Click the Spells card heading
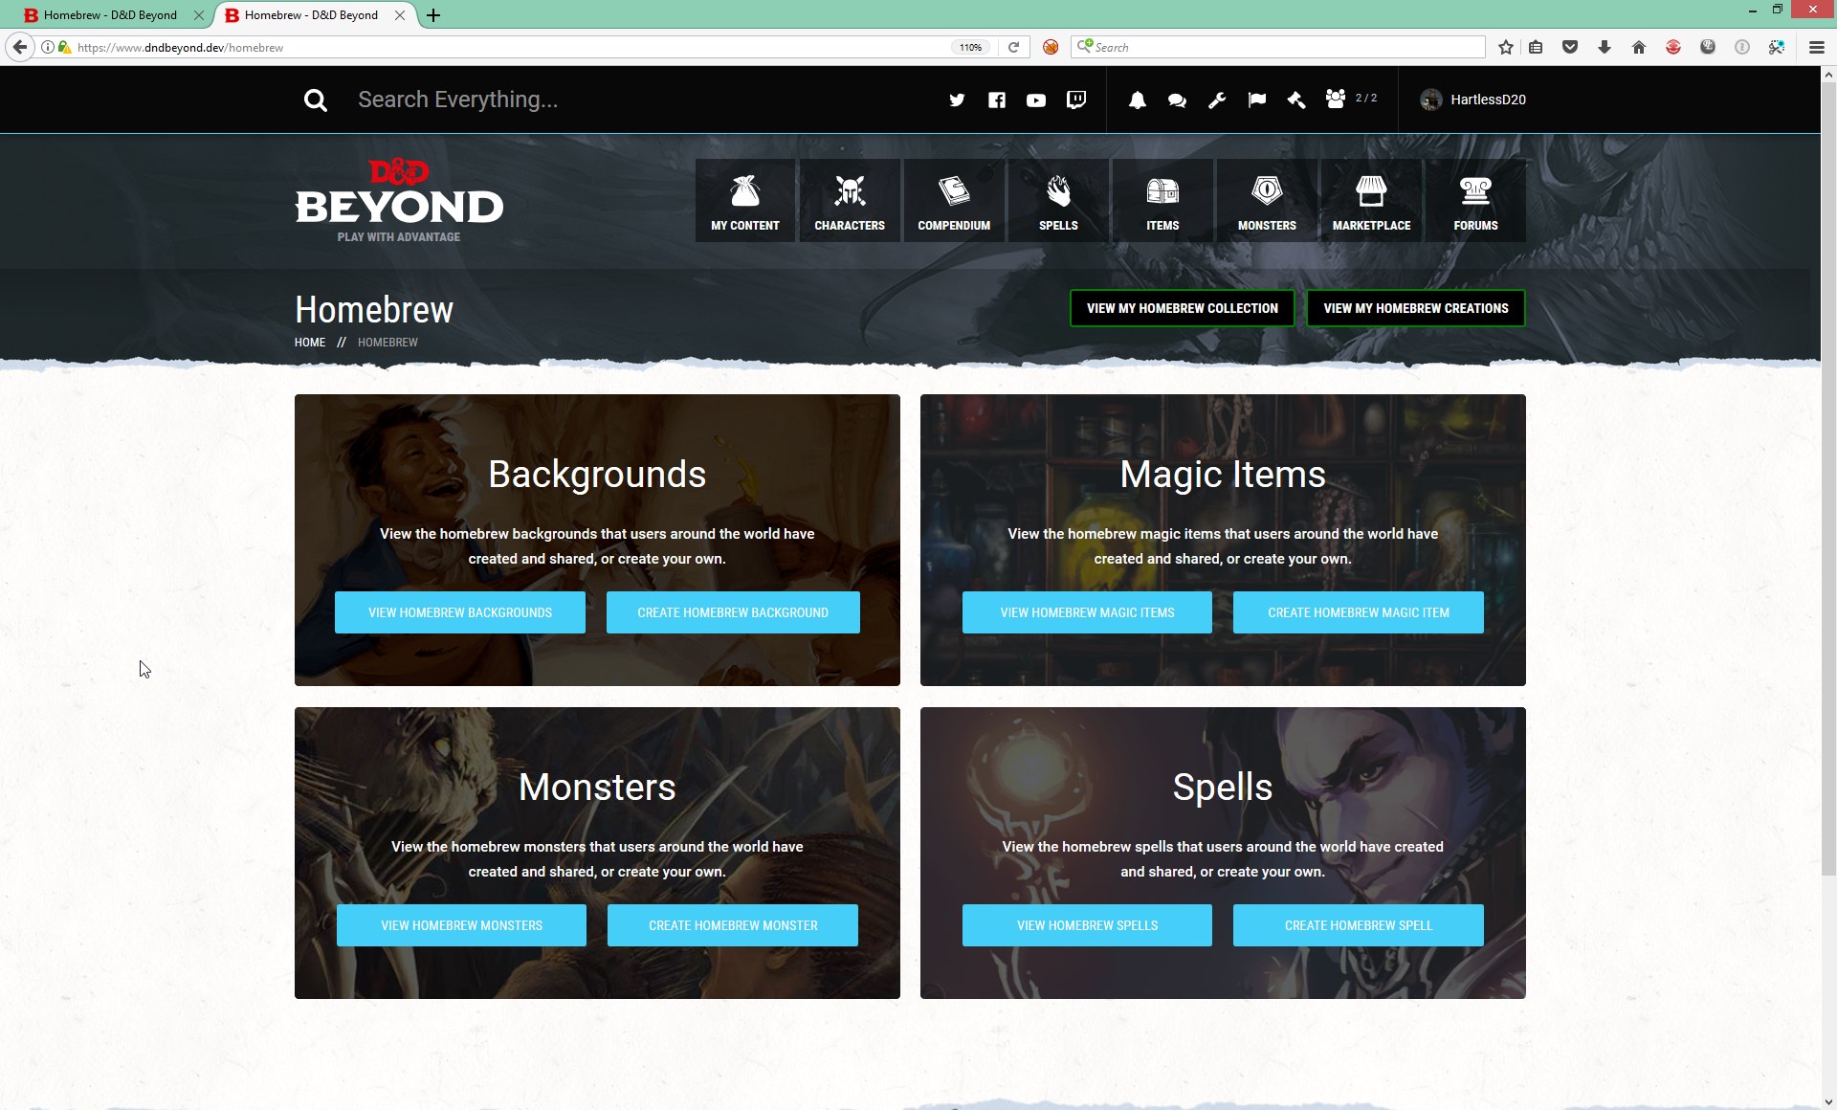Viewport: 1837px width, 1110px height. coord(1223,788)
